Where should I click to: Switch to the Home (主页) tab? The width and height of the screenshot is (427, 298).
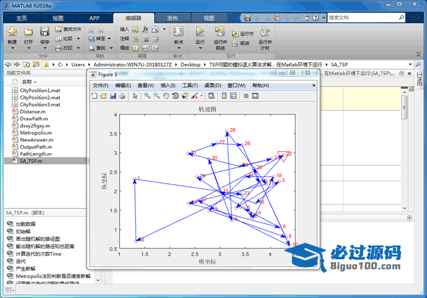click(21, 18)
